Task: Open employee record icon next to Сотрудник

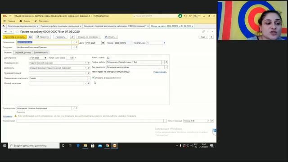Action: coord(76,47)
